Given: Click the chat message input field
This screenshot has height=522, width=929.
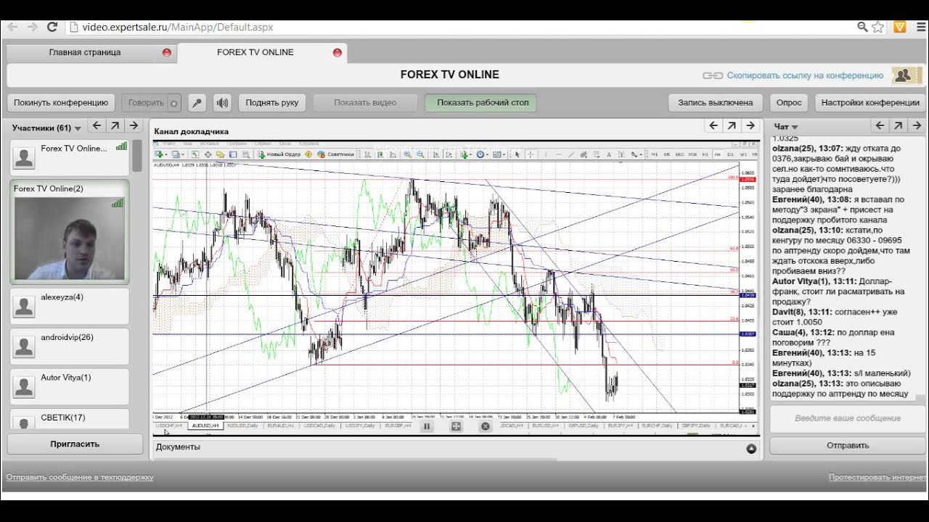Looking at the screenshot, I should pyautogui.click(x=847, y=418).
